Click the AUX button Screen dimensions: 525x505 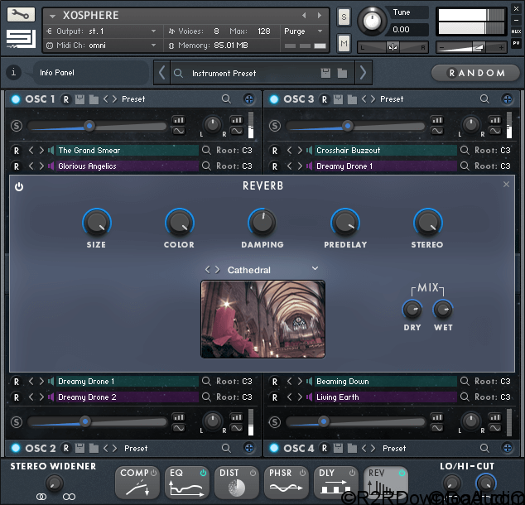[x=516, y=31]
